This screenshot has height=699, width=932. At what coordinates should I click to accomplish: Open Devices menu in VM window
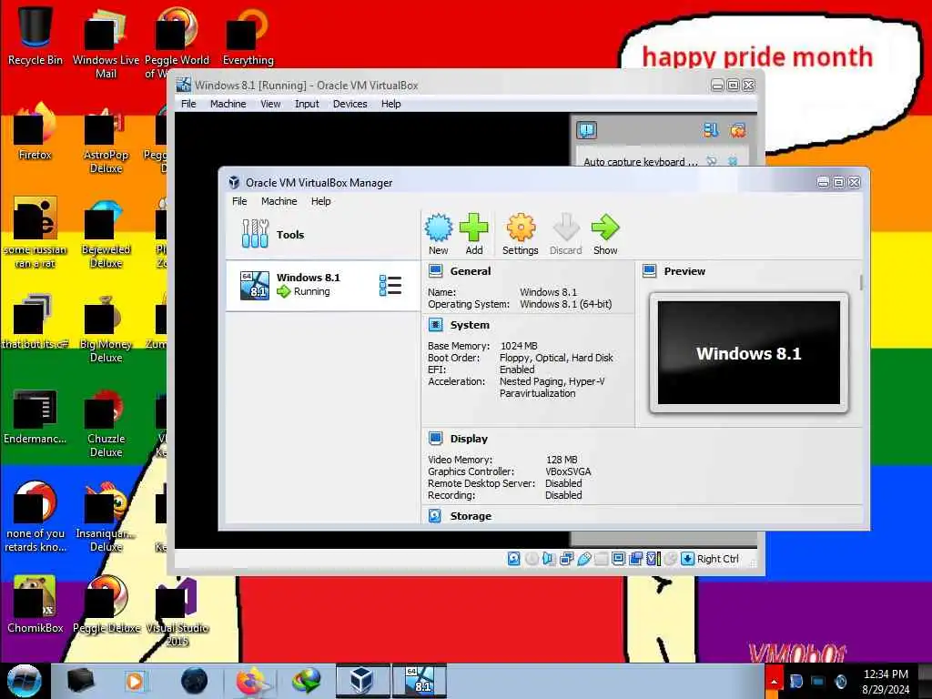(350, 104)
